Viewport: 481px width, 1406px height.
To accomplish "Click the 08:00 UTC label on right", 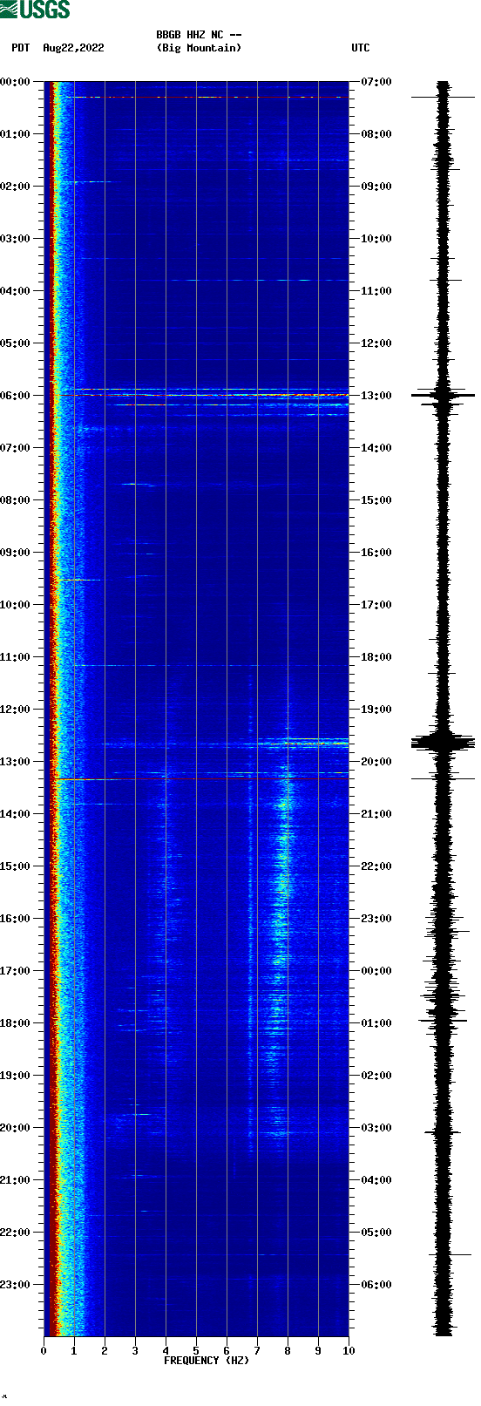I will 376,134.
